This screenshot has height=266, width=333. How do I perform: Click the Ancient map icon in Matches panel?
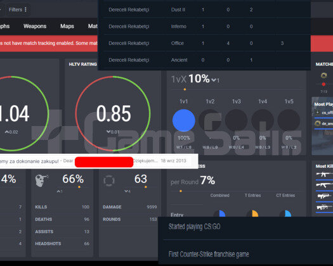click(x=323, y=75)
